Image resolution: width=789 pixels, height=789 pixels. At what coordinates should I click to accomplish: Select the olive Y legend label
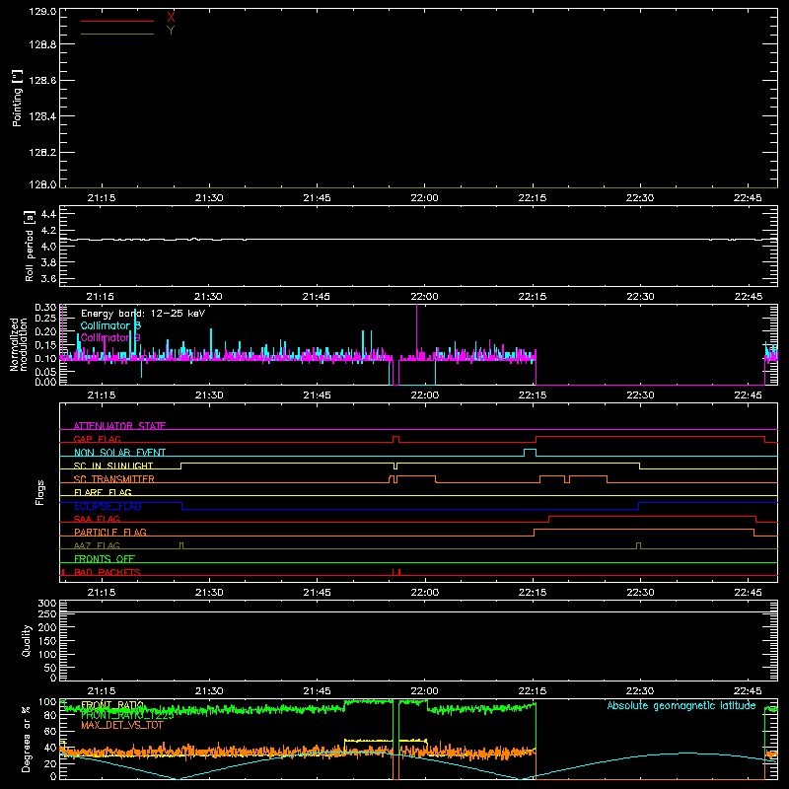click(171, 31)
